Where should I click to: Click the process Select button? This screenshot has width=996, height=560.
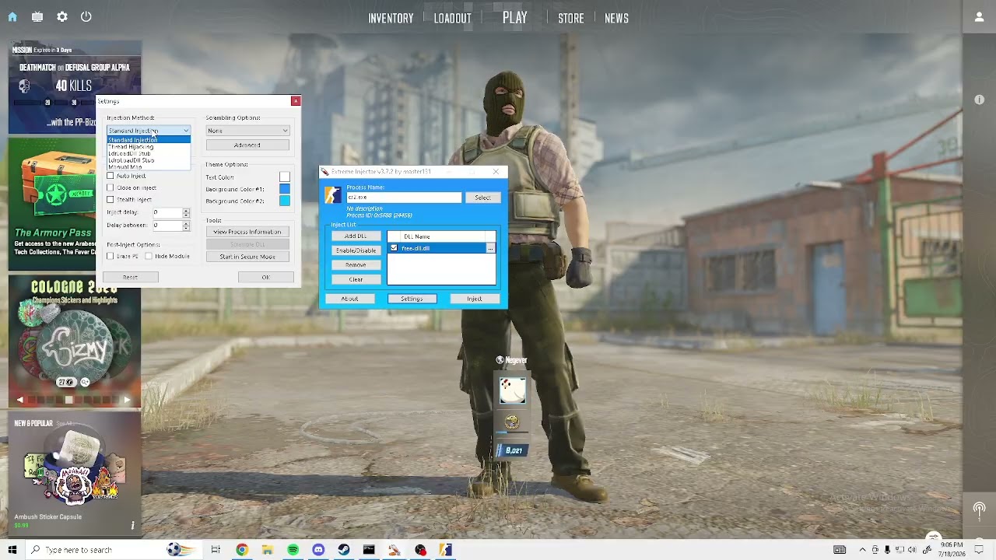[x=482, y=198]
